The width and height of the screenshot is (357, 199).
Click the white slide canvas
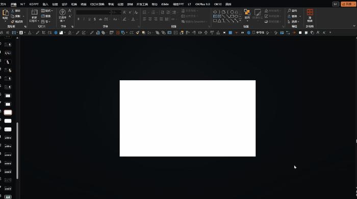click(x=188, y=118)
